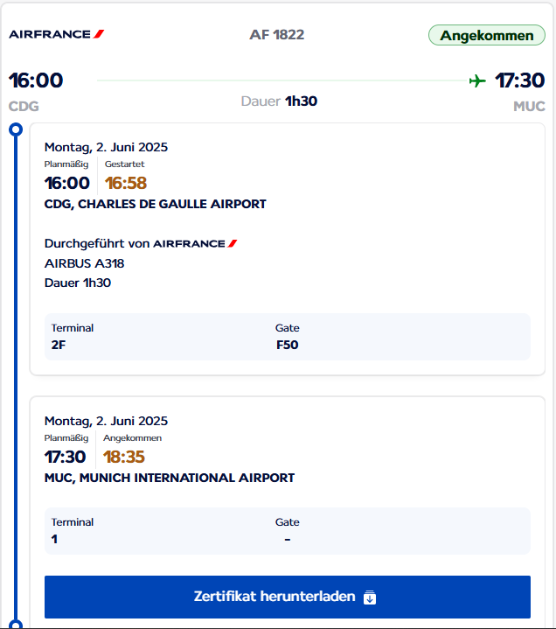
Task: Click the Angekommen status badge
Action: 487,35
